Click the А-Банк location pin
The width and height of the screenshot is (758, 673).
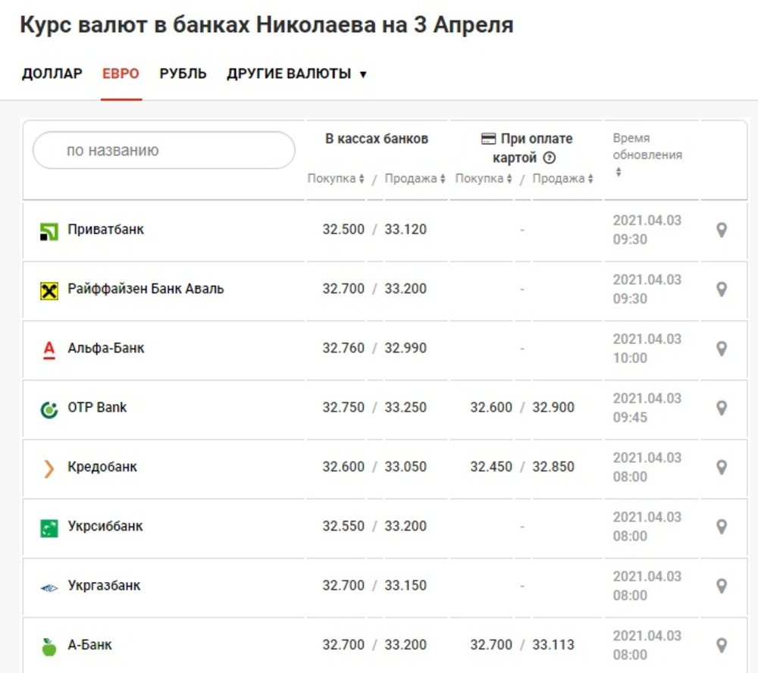(722, 646)
